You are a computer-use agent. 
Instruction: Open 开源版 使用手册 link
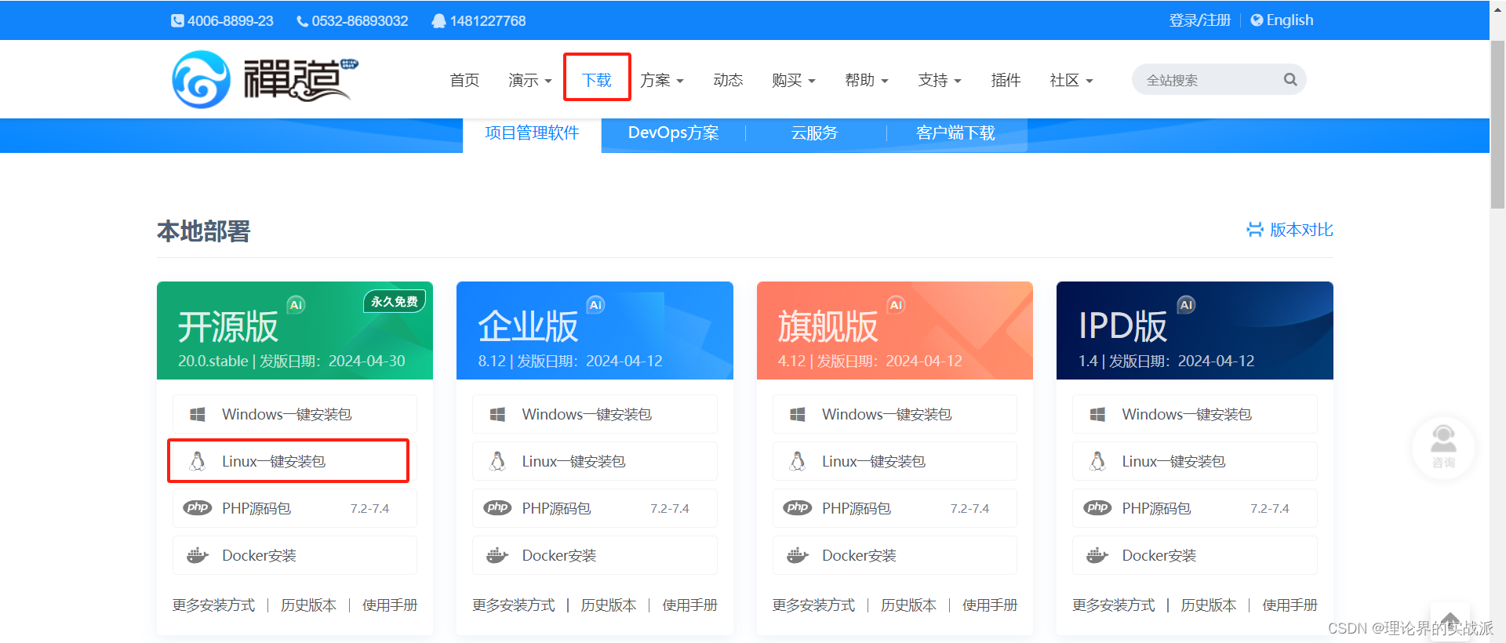coord(390,605)
